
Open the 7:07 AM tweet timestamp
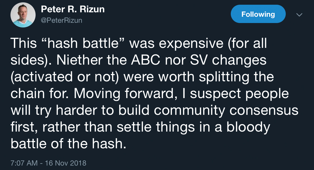(x=24, y=163)
